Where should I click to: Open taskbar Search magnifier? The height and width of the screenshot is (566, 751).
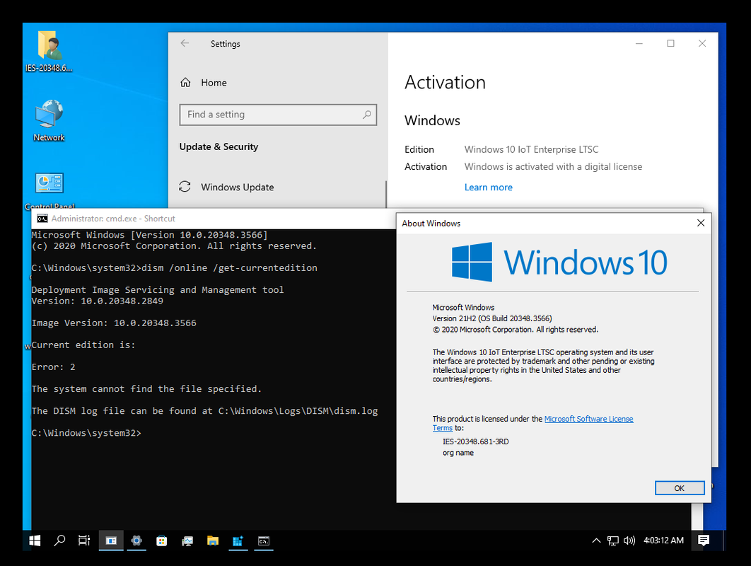60,541
